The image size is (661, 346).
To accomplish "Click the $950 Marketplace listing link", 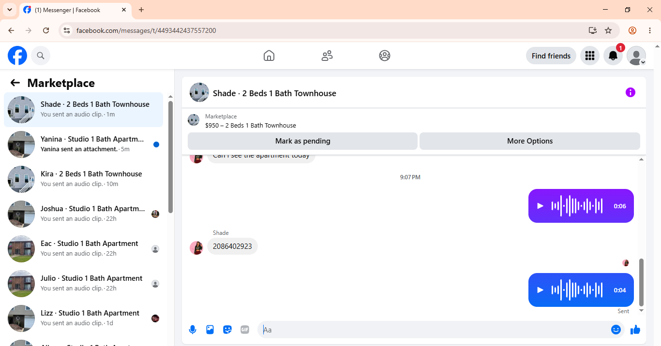I will pyautogui.click(x=251, y=125).
